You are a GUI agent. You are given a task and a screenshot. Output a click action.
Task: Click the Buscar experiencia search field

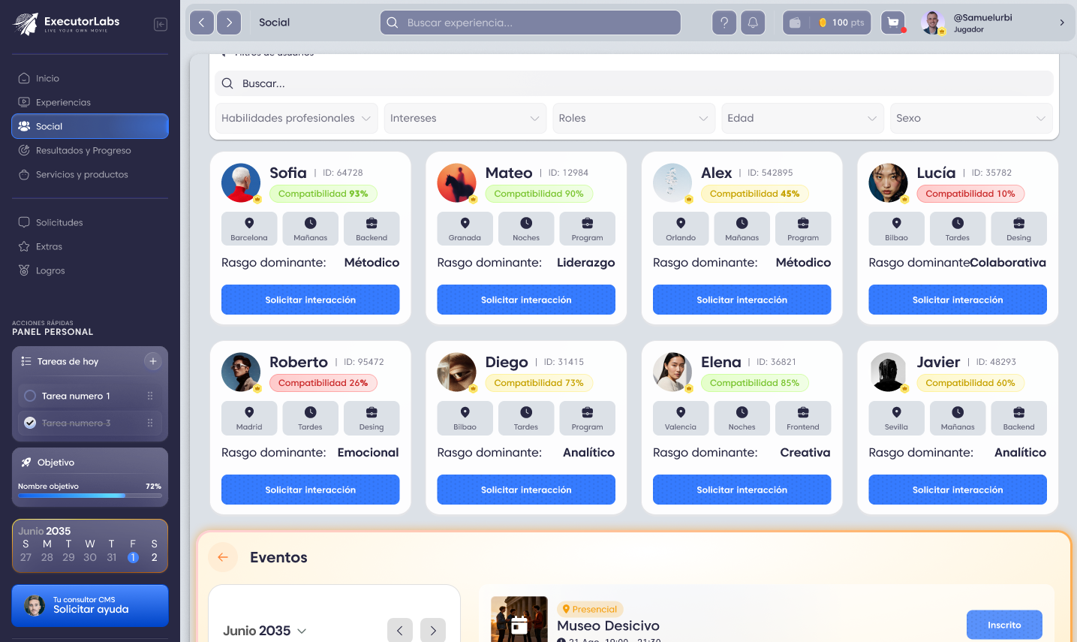point(531,23)
